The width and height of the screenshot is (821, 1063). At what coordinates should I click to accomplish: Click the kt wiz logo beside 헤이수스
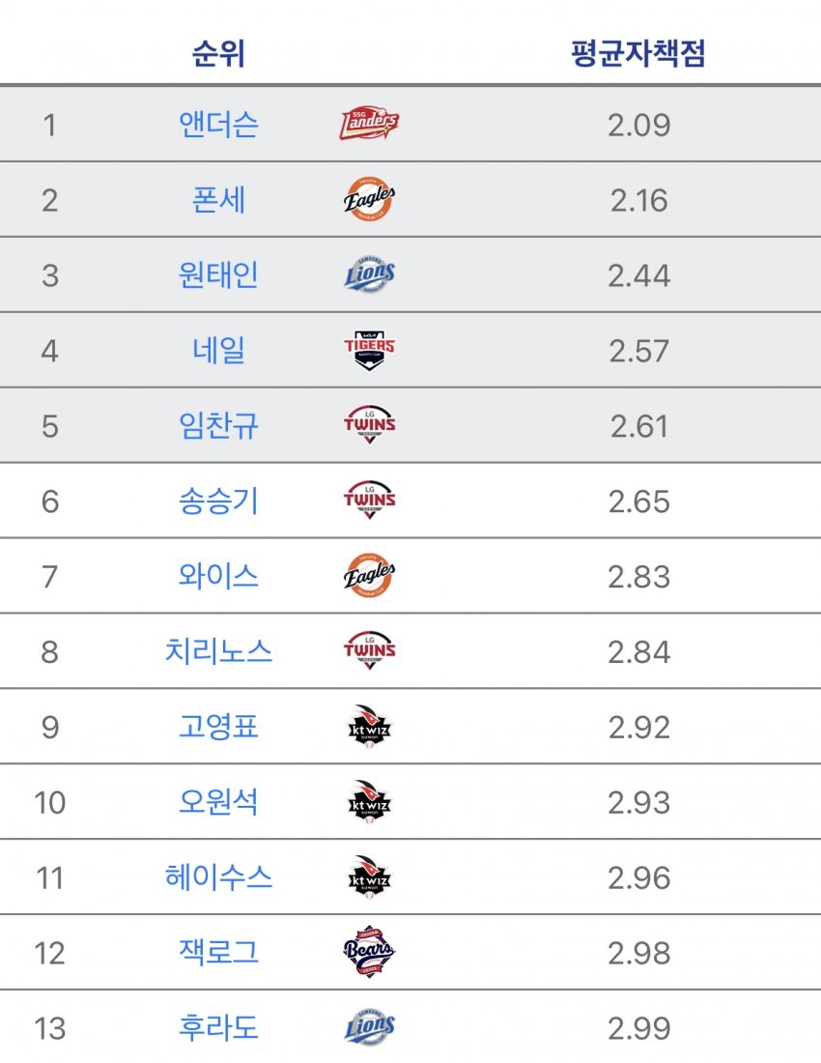[x=369, y=877]
